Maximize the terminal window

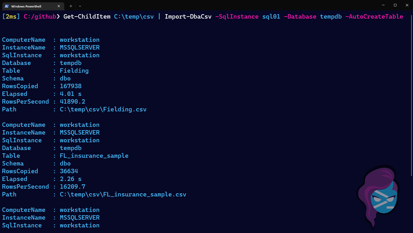[395, 5]
